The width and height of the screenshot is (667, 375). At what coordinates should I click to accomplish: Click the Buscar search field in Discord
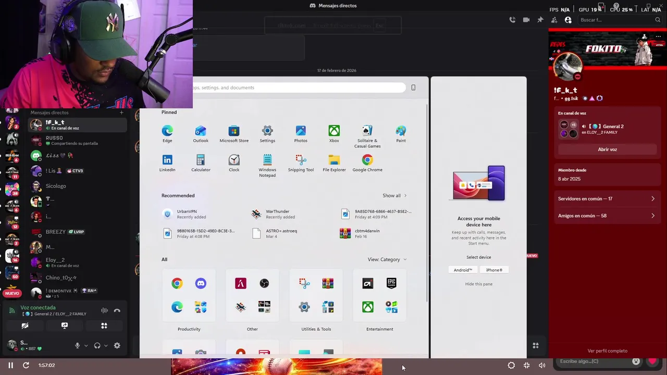point(620,20)
